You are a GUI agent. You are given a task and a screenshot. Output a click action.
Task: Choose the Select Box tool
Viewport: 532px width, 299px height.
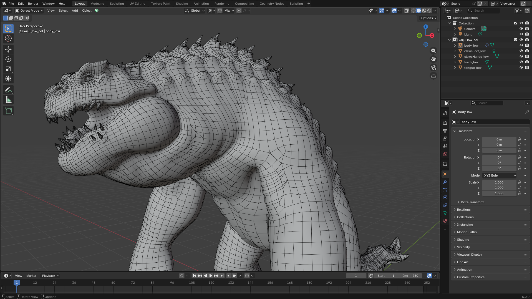(8, 29)
